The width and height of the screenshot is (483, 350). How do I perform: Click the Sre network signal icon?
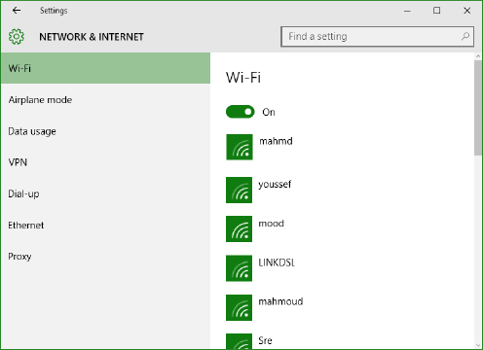tap(239, 341)
